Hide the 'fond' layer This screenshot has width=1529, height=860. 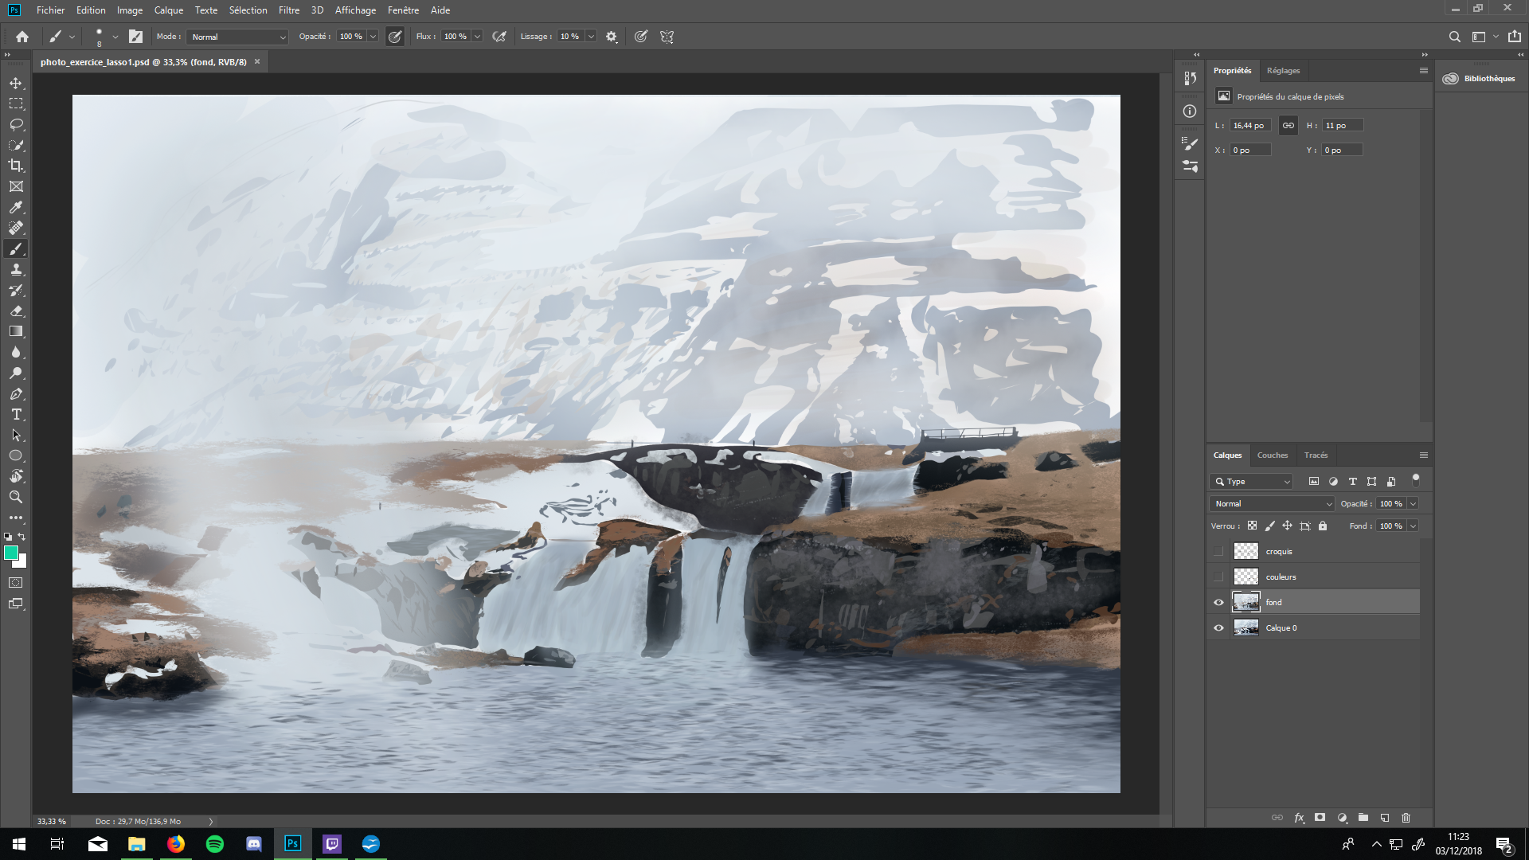(1218, 602)
